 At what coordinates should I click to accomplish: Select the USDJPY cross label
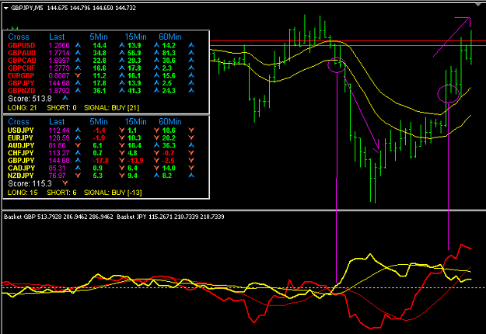(21, 130)
